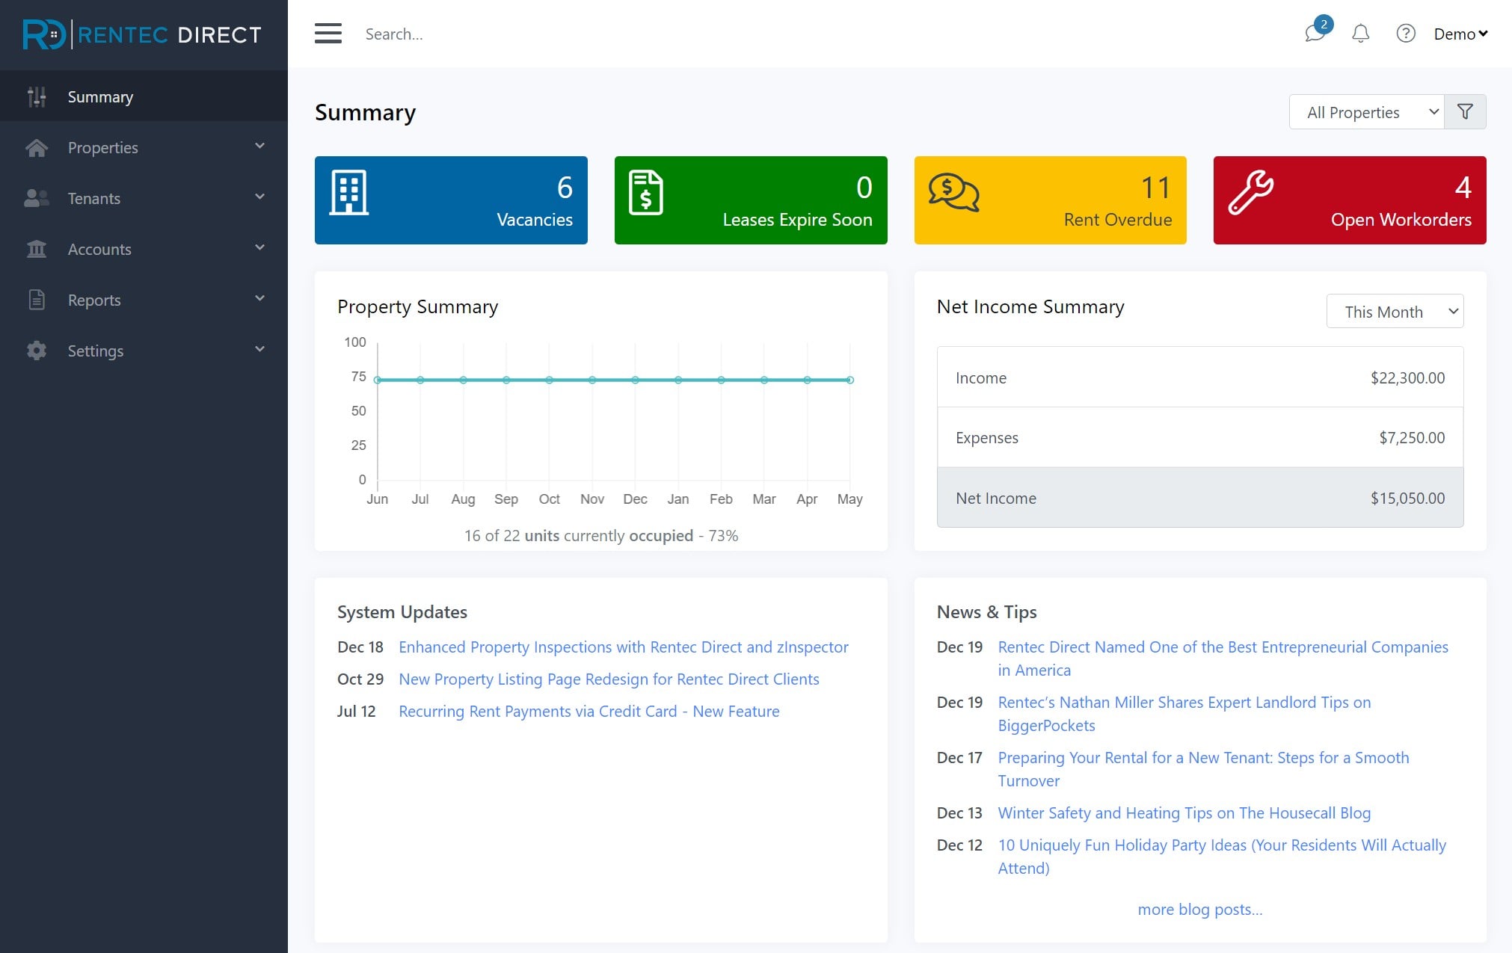Select Summary in the sidebar
Viewport: 1512px width, 953px height.
tap(100, 96)
